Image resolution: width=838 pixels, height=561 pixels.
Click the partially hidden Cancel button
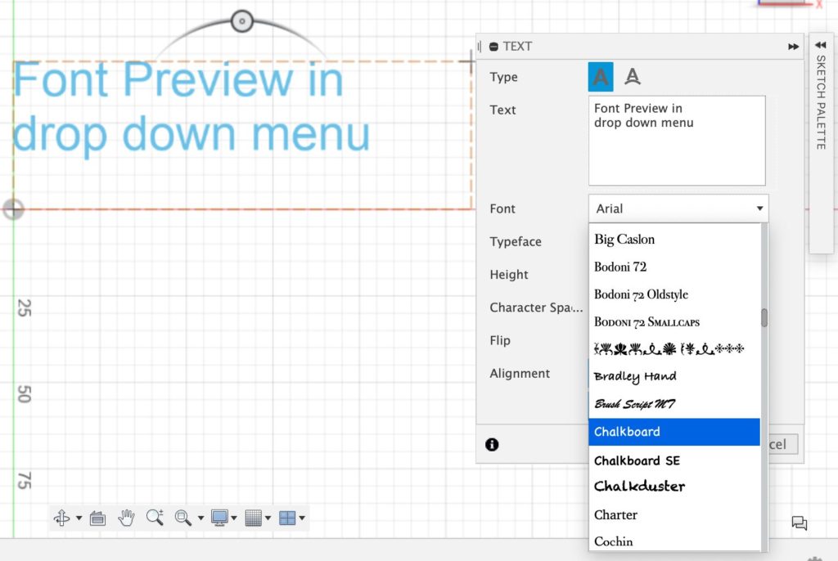782,444
